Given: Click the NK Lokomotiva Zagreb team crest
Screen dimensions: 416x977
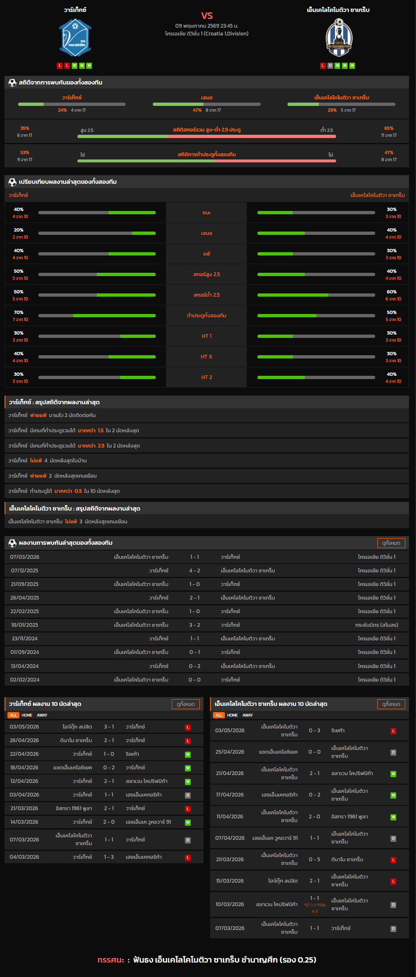Looking at the screenshot, I should click(339, 38).
